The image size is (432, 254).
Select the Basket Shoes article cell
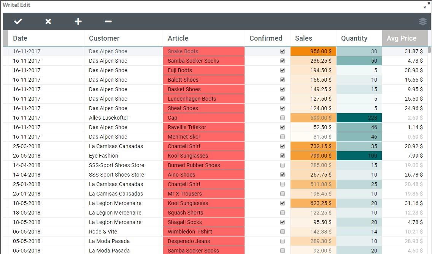pos(204,89)
